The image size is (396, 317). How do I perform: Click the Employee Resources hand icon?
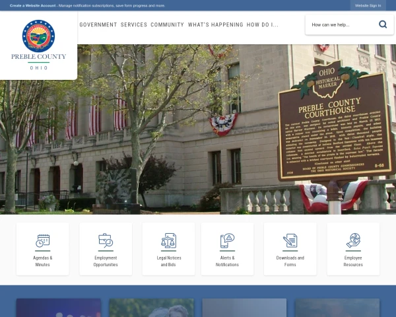353,240
